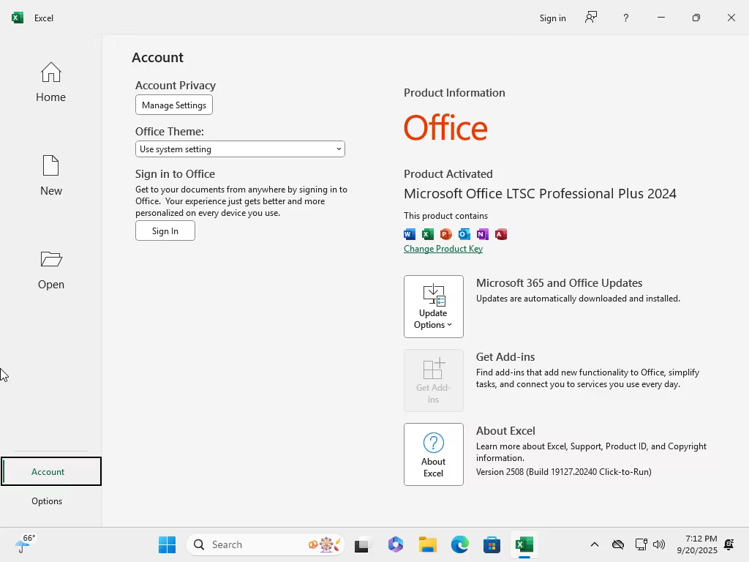Click the cloud sync tray icon
The height and width of the screenshot is (562, 749).
(617, 544)
